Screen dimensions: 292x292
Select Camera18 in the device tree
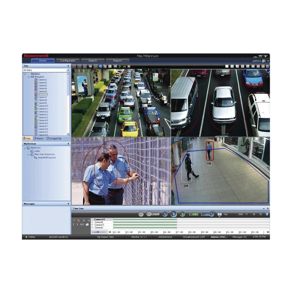click(x=43, y=129)
